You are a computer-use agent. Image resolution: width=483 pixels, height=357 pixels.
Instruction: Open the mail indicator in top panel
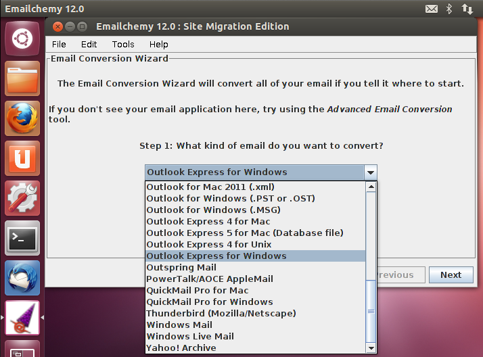432,9
